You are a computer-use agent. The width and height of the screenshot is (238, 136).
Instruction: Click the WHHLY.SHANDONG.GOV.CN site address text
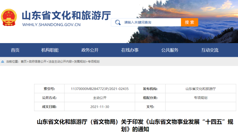(x=51, y=25)
